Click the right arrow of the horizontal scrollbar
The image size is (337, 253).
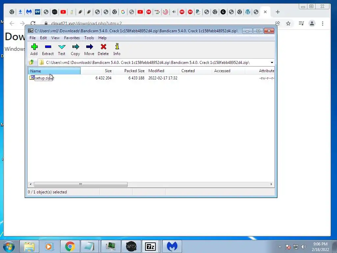271,184
